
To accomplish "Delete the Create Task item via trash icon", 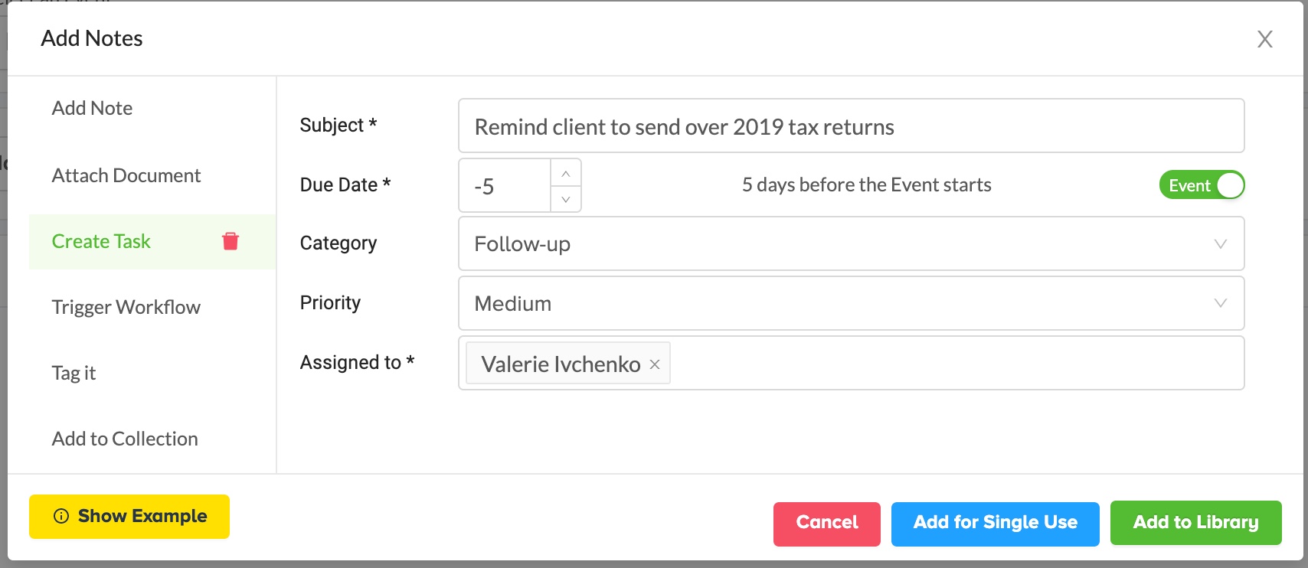I will (x=231, y=242).
